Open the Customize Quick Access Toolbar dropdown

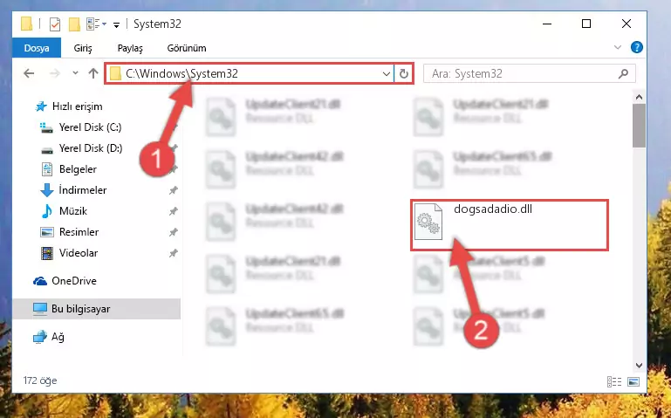[116, 24]
